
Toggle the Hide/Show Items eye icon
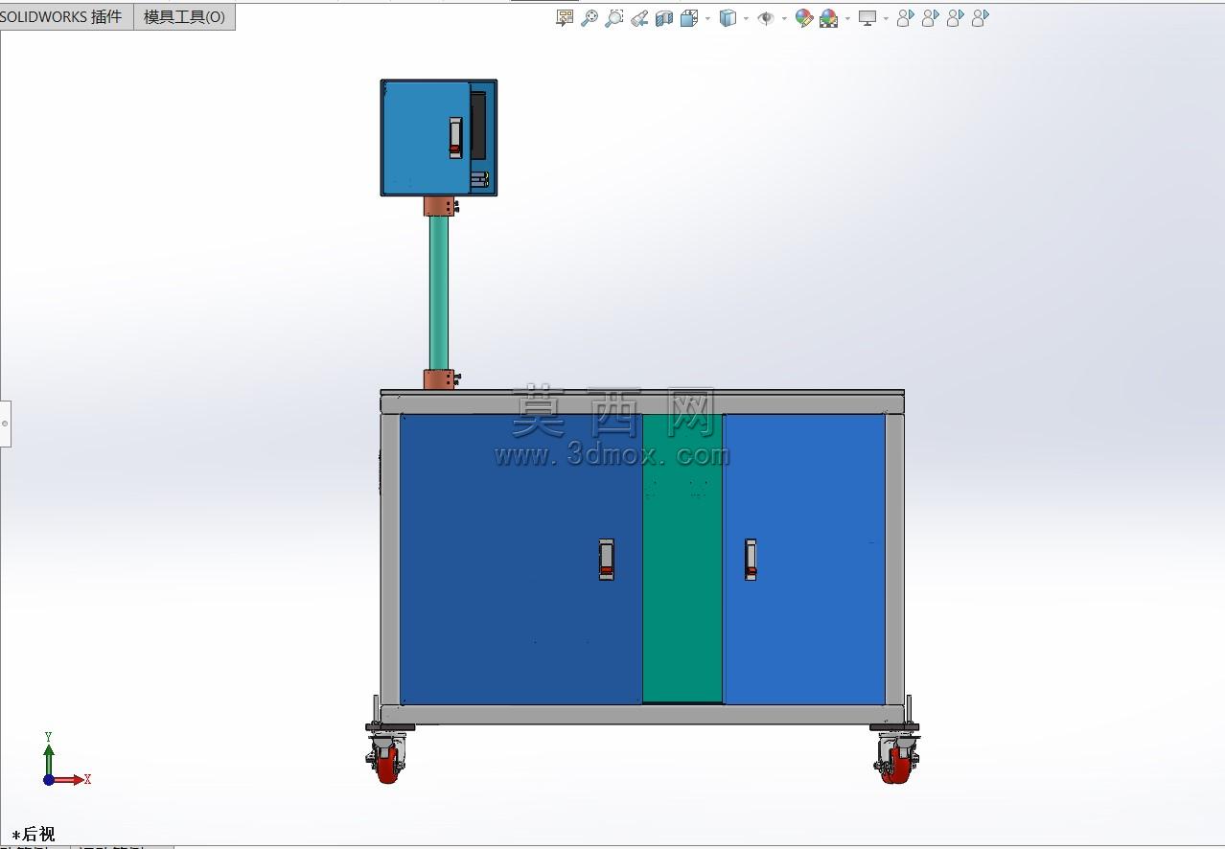point(766,17)
